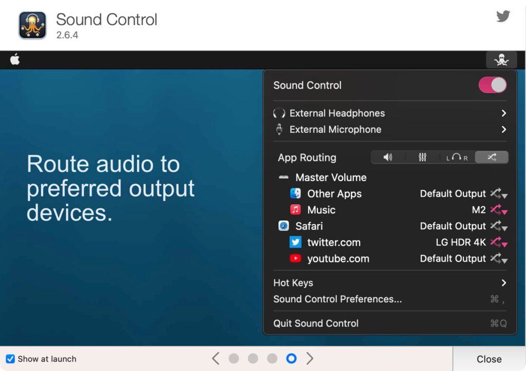
Task: Open the equalizer view in App Routing
Action: click(x=422, y=157)
